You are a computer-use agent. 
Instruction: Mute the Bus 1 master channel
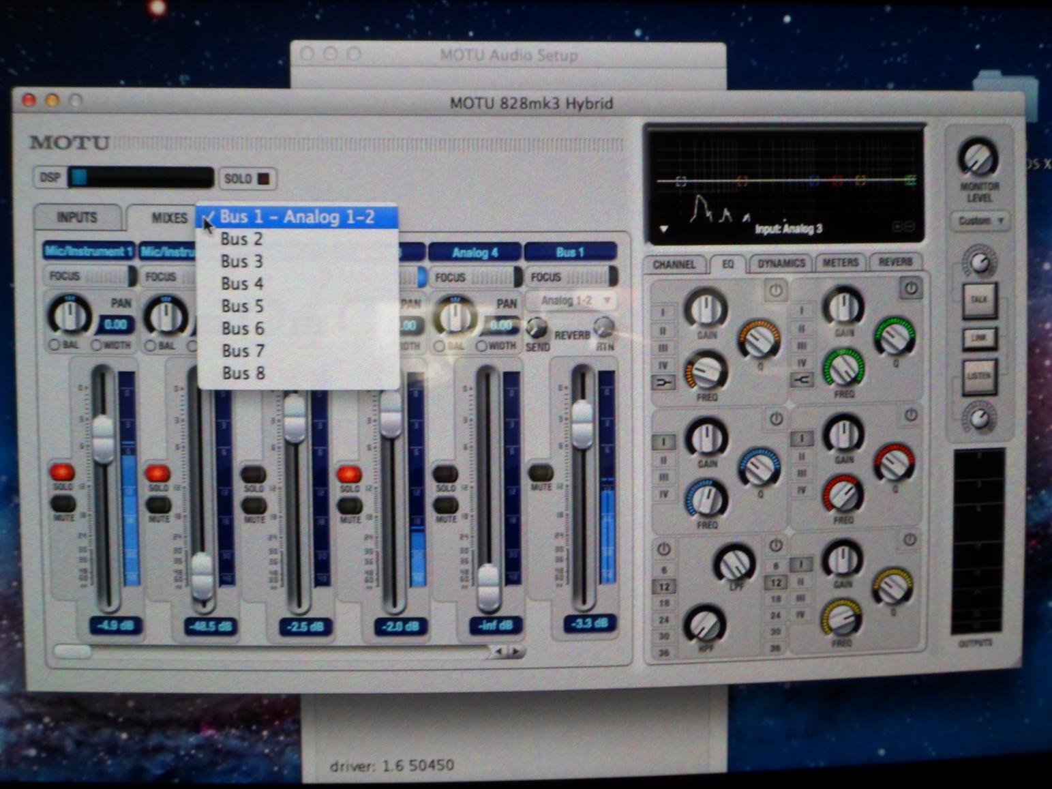pos(541,472)
